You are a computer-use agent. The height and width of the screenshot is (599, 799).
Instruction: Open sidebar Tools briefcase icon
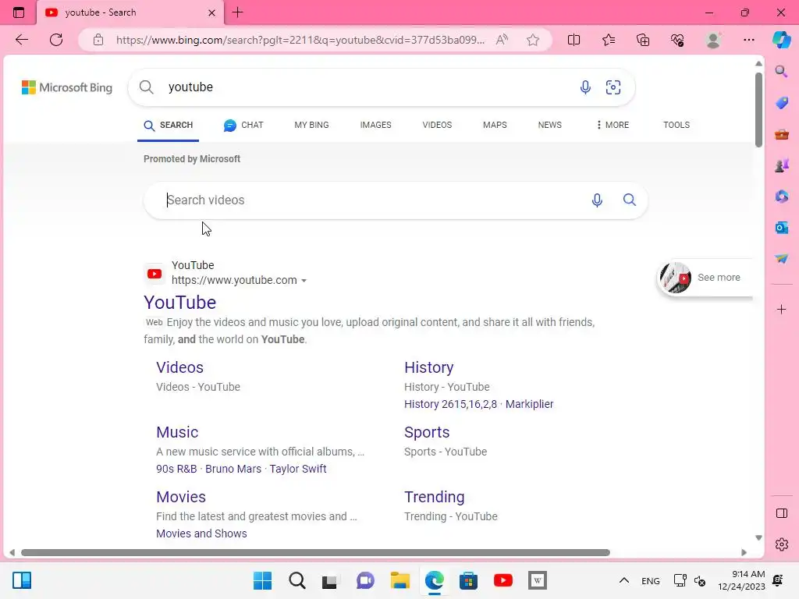tap(782, 134)
